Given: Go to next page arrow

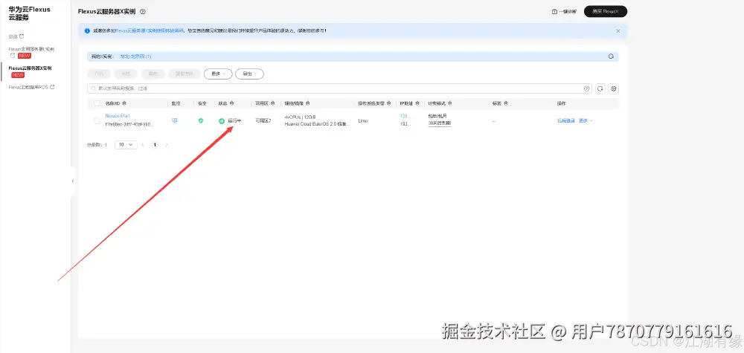Looking at the screenshot, I should (x=167, y=144).
